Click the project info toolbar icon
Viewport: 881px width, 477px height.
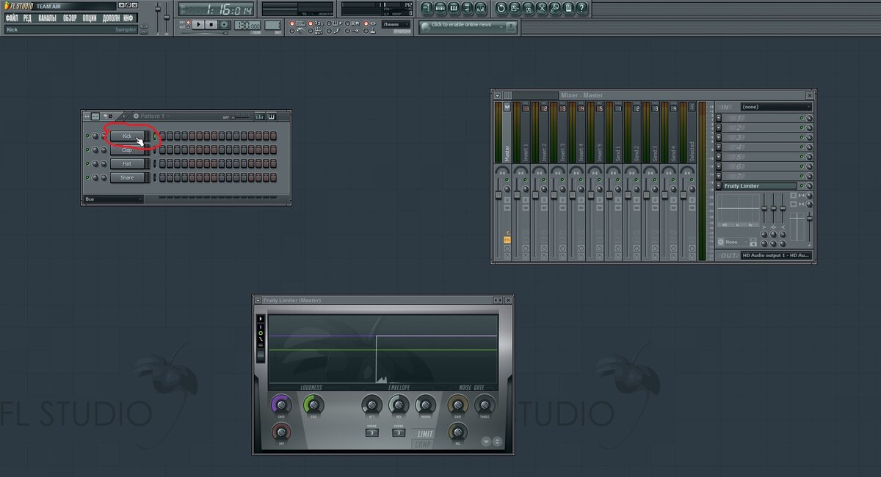(x=568, y=8)
